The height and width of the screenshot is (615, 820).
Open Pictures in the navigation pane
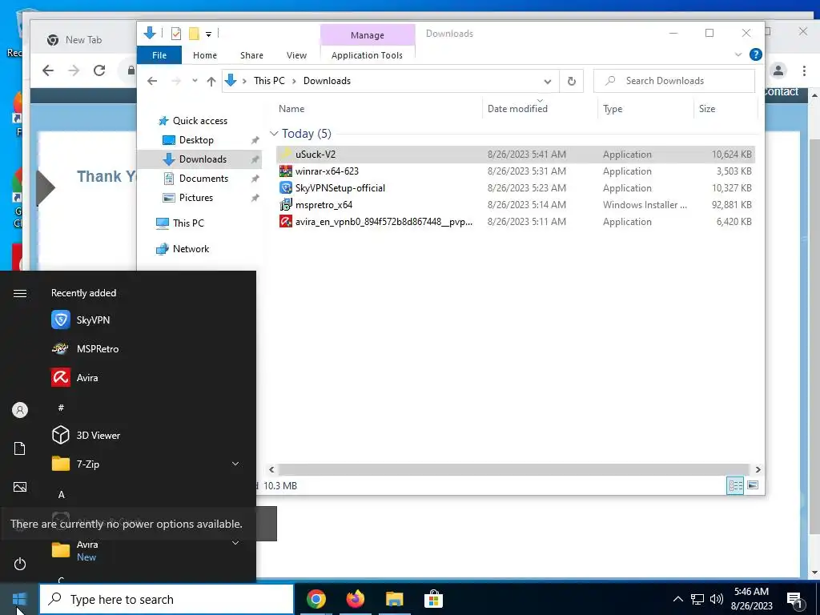click(195, 198)
